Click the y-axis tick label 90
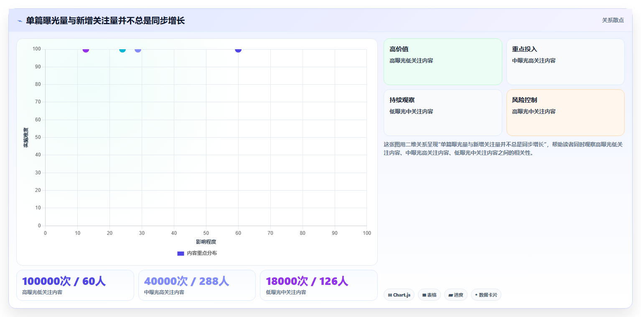Viewport: 641px width, 317px height. (x=38, y=67)
